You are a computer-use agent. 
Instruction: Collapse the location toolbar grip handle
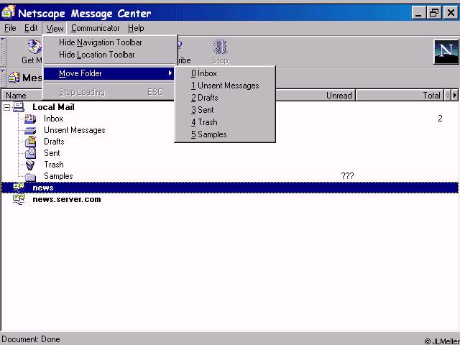tap(3, 78)
